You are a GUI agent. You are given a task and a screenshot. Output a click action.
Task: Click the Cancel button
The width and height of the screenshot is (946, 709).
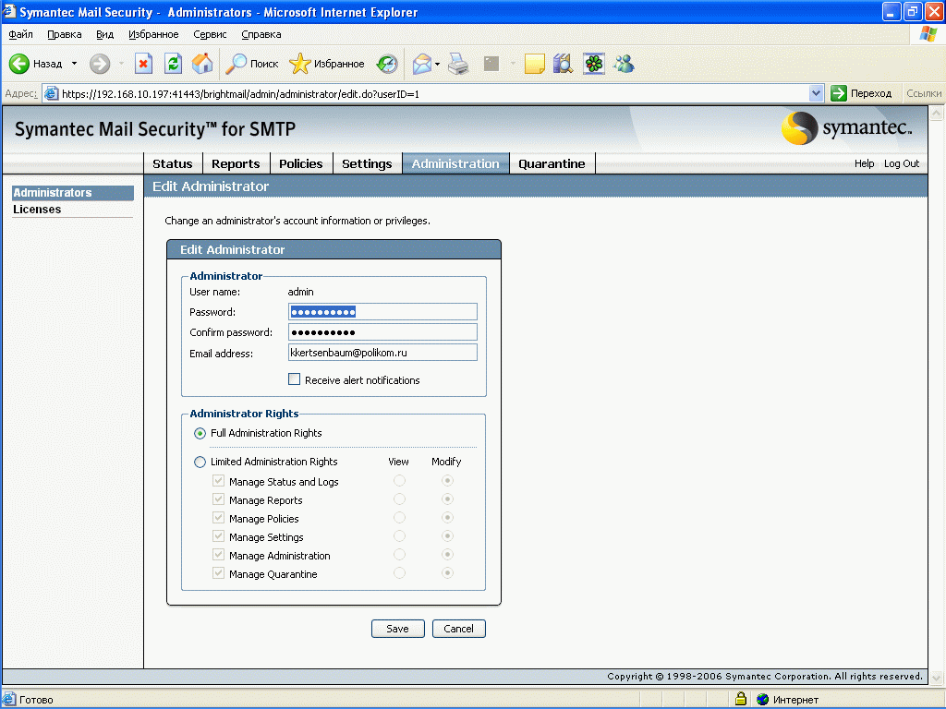[x=458, y=628]
